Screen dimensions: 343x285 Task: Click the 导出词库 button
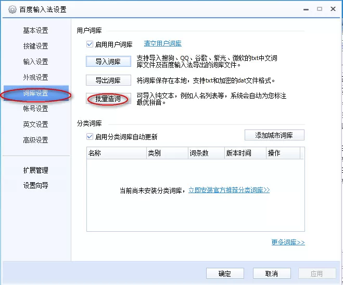(x=108, y=80)
